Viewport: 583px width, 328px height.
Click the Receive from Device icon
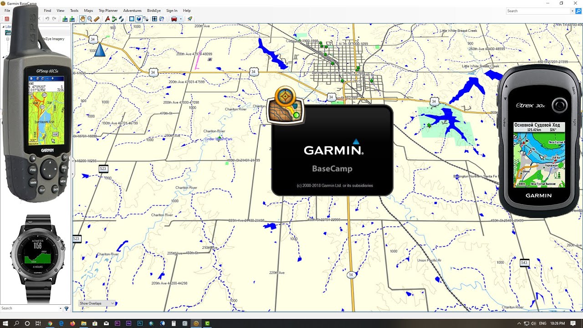pyautogui.click(x=72, y=19)
